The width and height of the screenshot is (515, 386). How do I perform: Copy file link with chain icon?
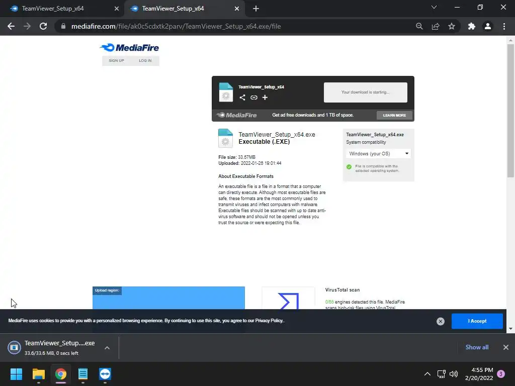coord(254,98)
